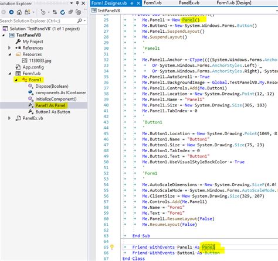Expand the References node
The image size is (278, 261).
[x=9, y=48]
